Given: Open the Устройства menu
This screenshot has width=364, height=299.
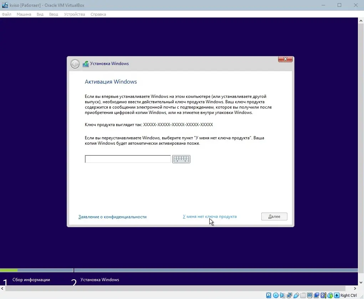Looking at the screenshot, I should [75, 14].
